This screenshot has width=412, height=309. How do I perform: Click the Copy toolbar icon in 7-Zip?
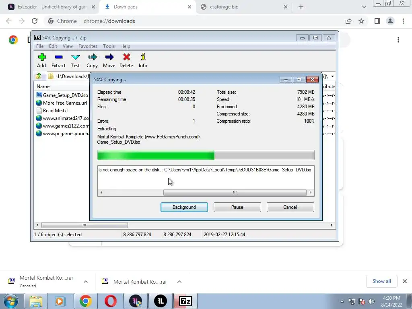[x=92, y=60]
